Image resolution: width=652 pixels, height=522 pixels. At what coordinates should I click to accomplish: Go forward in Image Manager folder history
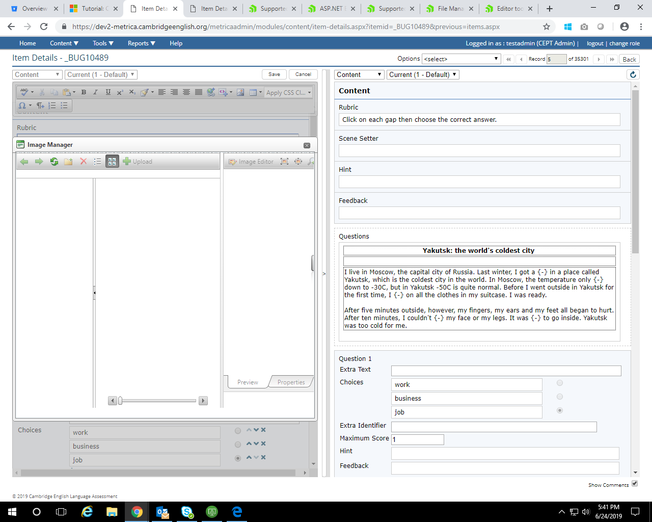coord(39,162)
